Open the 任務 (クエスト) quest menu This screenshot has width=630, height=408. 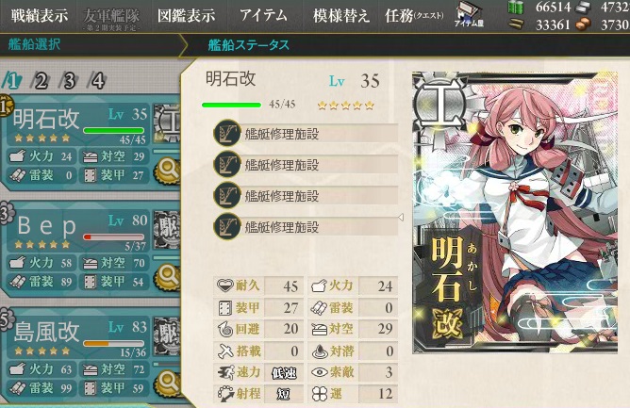click(x=414, y=16)
